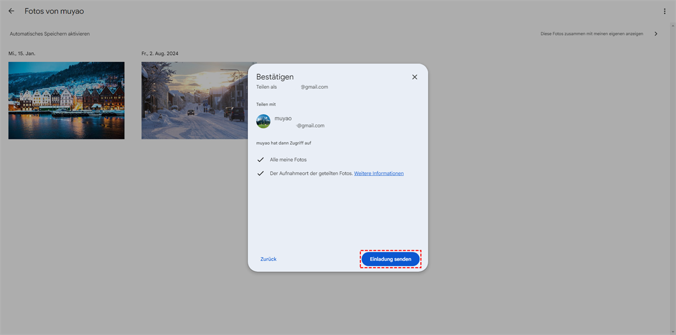Click Automatisches Speichern aktivieren
The height and width of the screenshot is (335, 676).
[x=50, y=34]
